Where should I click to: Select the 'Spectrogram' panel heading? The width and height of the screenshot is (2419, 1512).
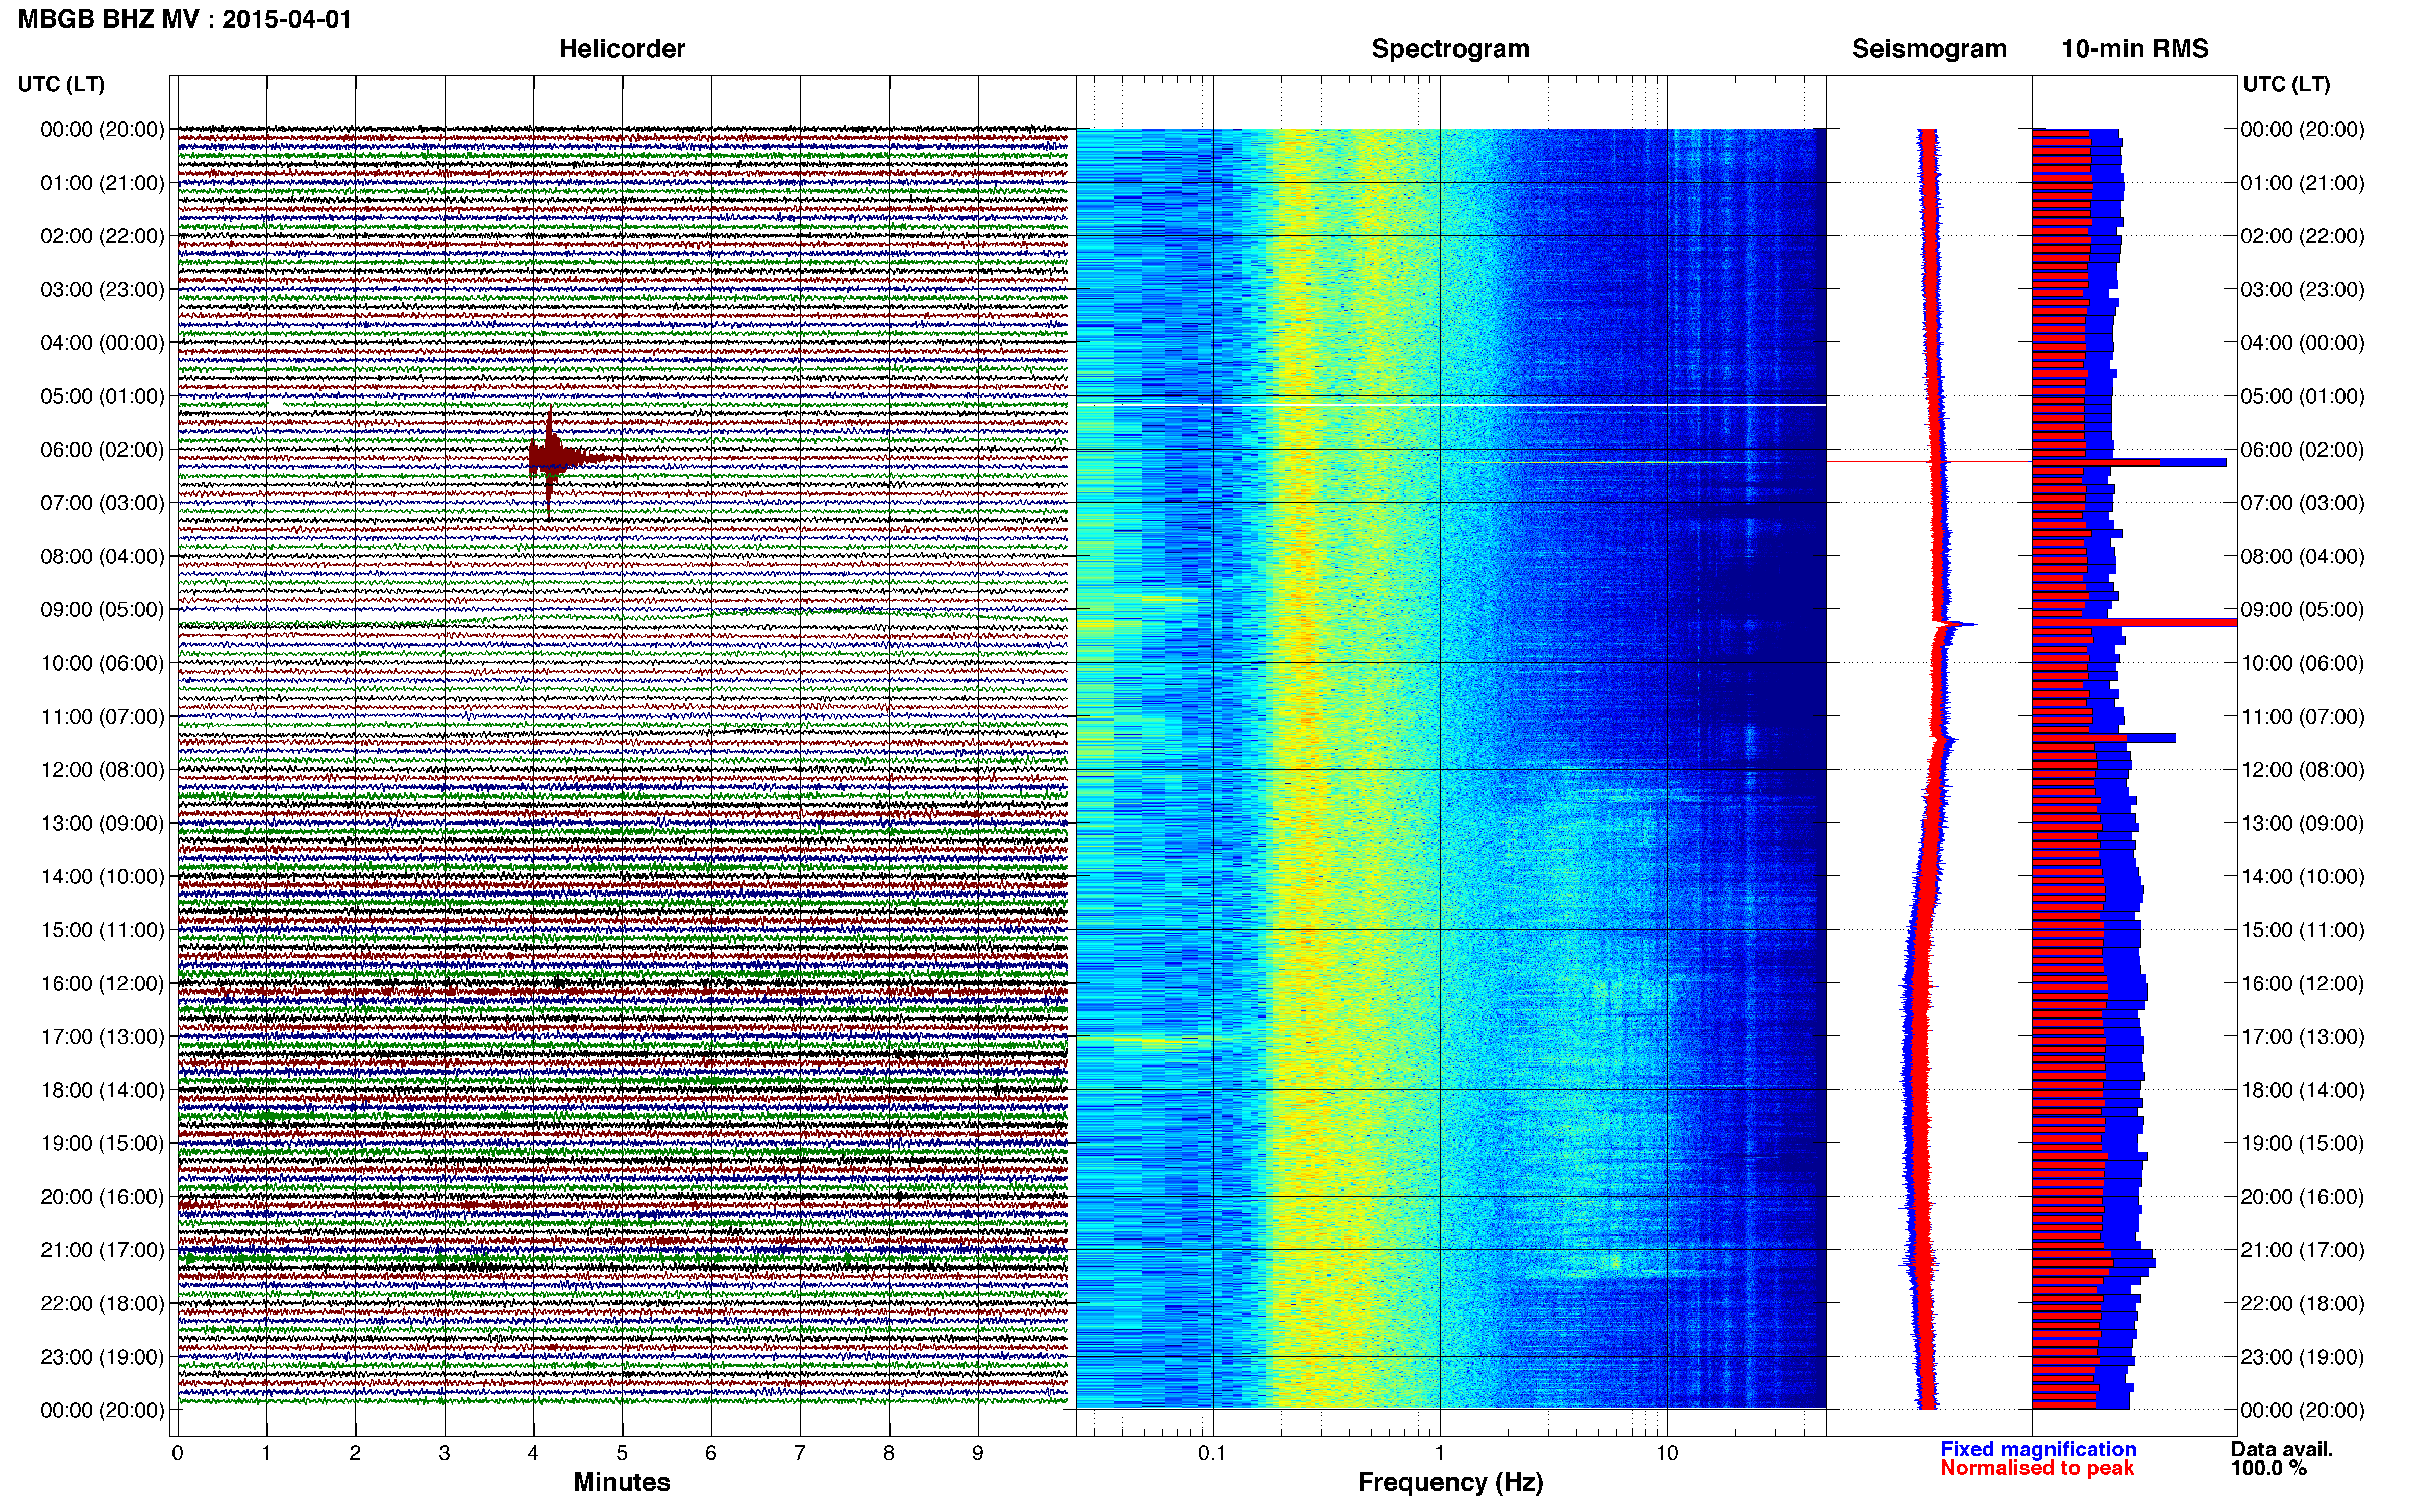pos(1450,49)
